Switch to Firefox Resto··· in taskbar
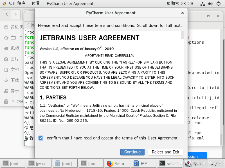Screen dimensions: 225x168 point(117,164)
